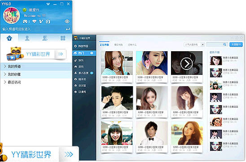Expand the 我的收藏 tree section
Viewport: 246px width, 162px height.
(36, 74)
